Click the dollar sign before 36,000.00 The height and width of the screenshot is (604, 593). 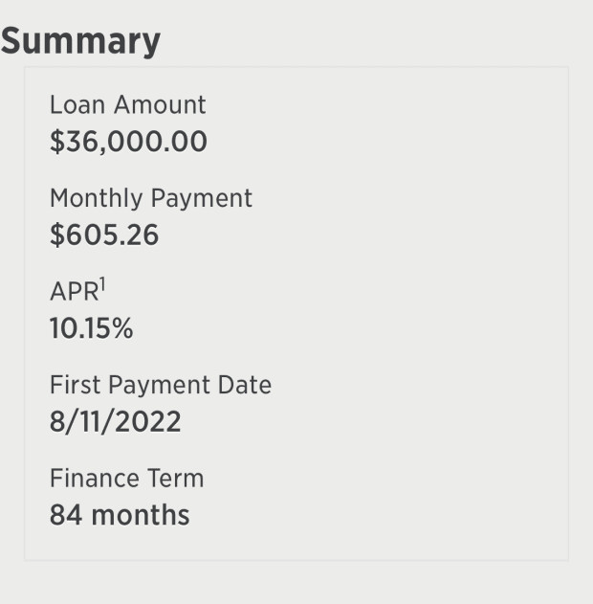click(57, 142)
